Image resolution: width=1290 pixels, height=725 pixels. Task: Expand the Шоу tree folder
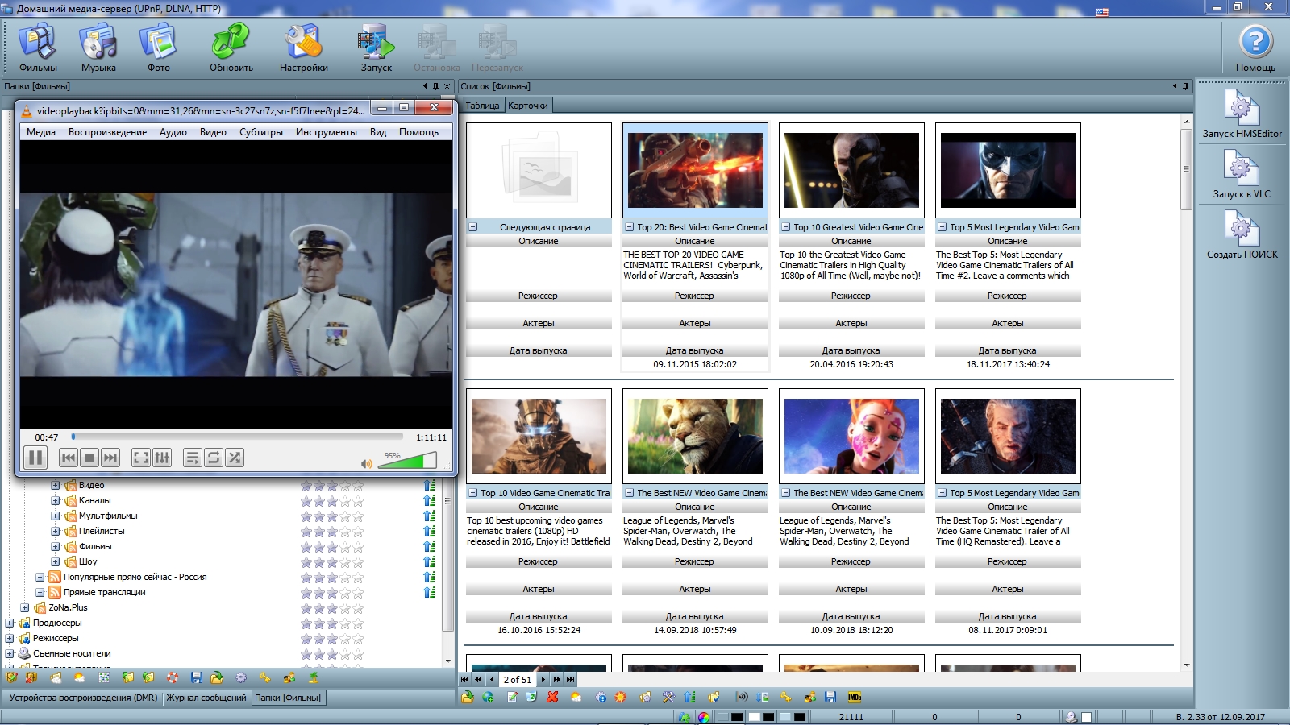pyautogui.click(x=56, y=561)
